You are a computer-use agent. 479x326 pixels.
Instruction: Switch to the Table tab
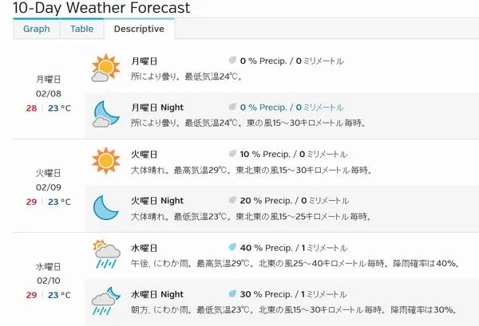point(82,29)
